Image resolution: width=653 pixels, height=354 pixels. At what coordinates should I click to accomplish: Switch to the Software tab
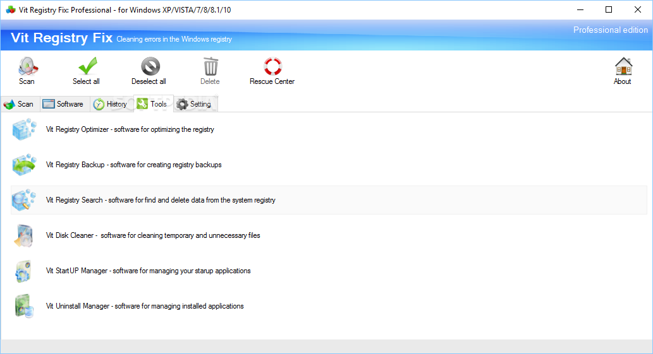point(64,104)
